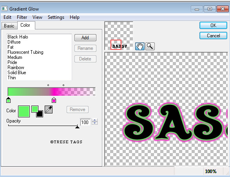Click the Delete preset button
Viewport: 230px width, 177px height.
coord(85,59)
